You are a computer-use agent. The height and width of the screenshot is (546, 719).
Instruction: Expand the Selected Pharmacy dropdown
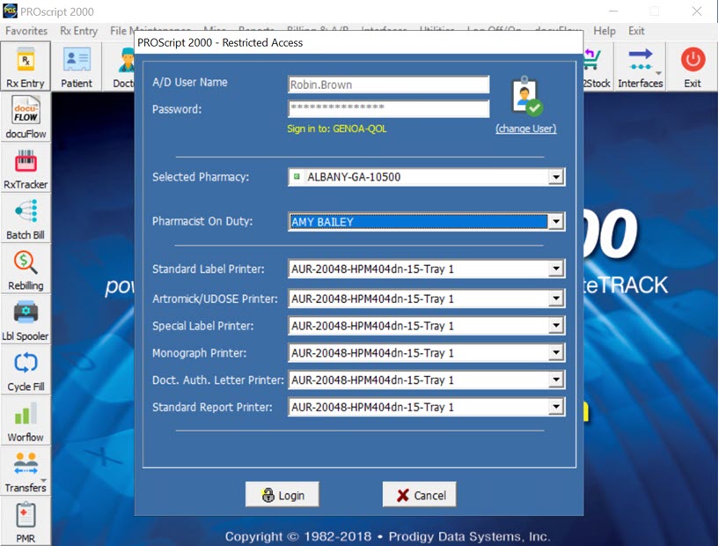click(x=555, y=177)
